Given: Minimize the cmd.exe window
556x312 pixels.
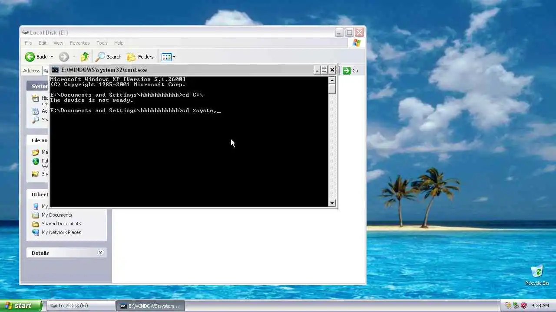Looking at the screenshot, I should click(317, 70).
